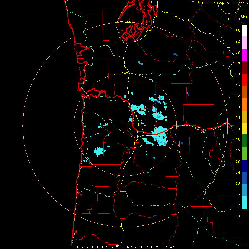This screenshot has height=249, width=249.
Task: Click the dark red legend swatch
Action: tap(244, 67)
